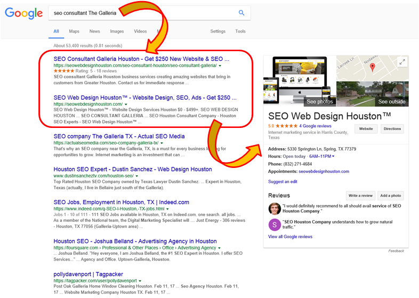Click About 53,400 results text
419x298 pixels.
87,45
